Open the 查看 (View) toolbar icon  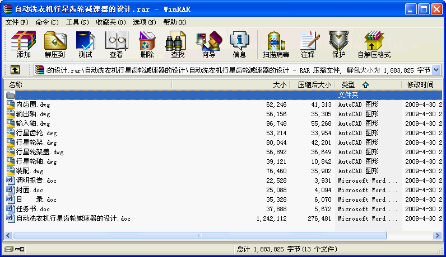[116, 45]
